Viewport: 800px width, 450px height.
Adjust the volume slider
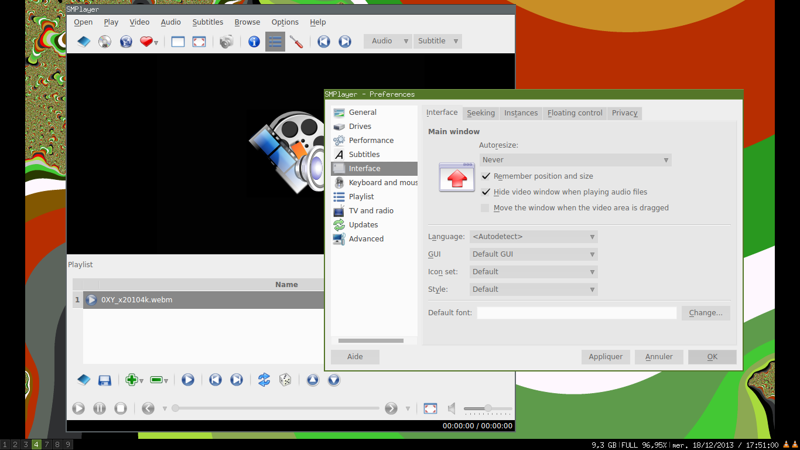pos(488,408)
